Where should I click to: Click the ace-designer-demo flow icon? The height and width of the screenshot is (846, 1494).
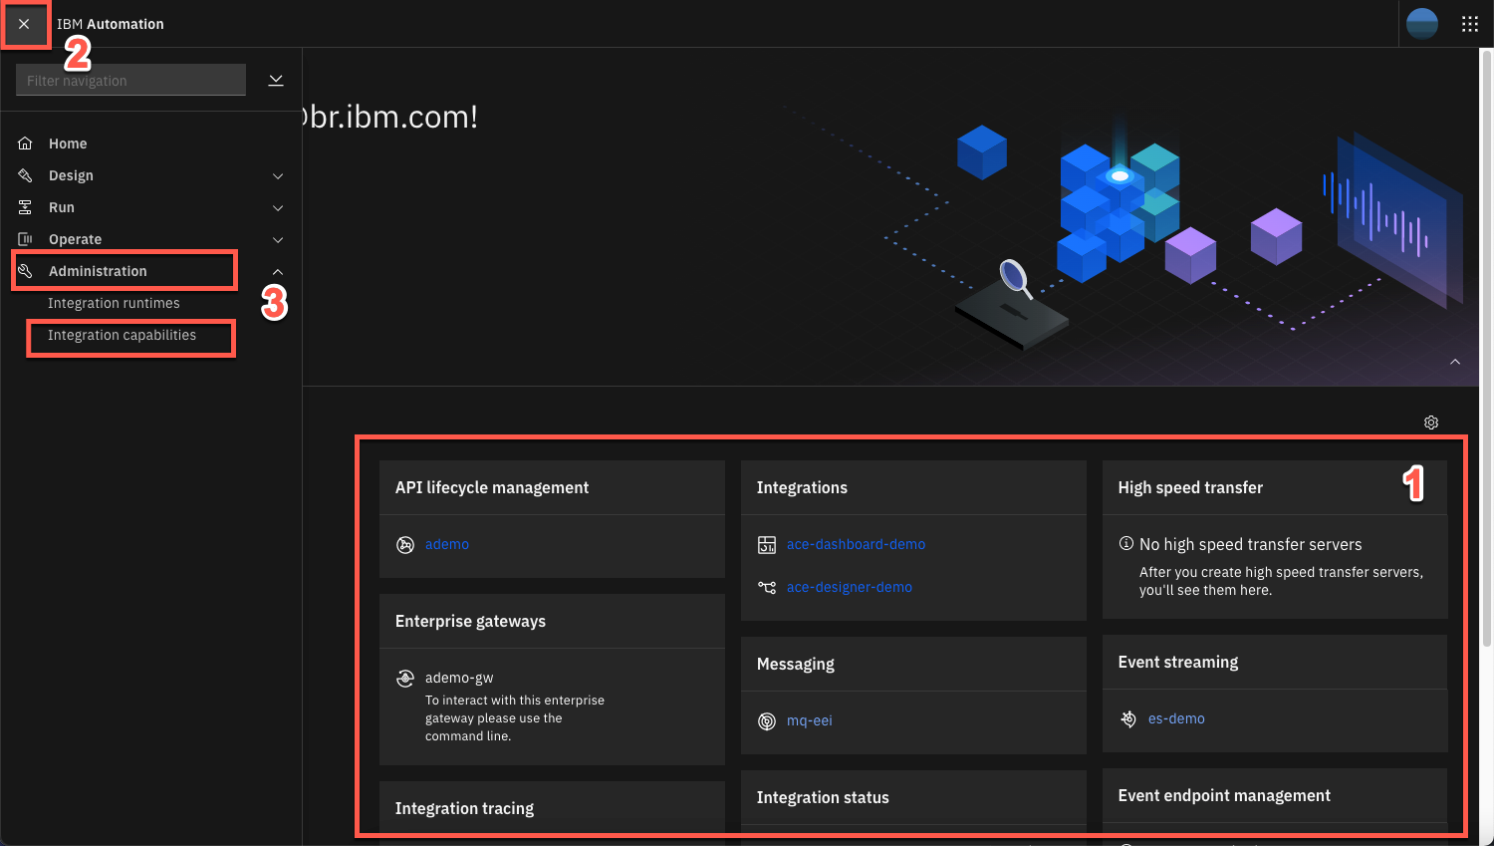point(767,587)
